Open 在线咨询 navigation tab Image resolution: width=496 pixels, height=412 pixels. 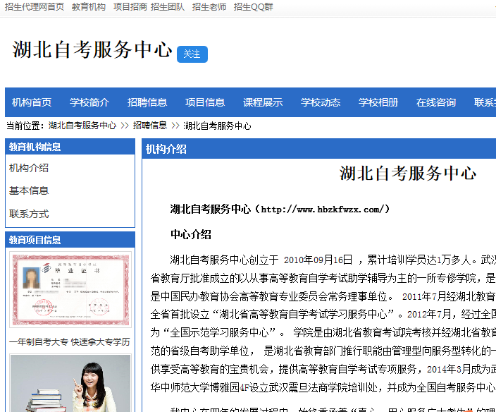point(436,102)
